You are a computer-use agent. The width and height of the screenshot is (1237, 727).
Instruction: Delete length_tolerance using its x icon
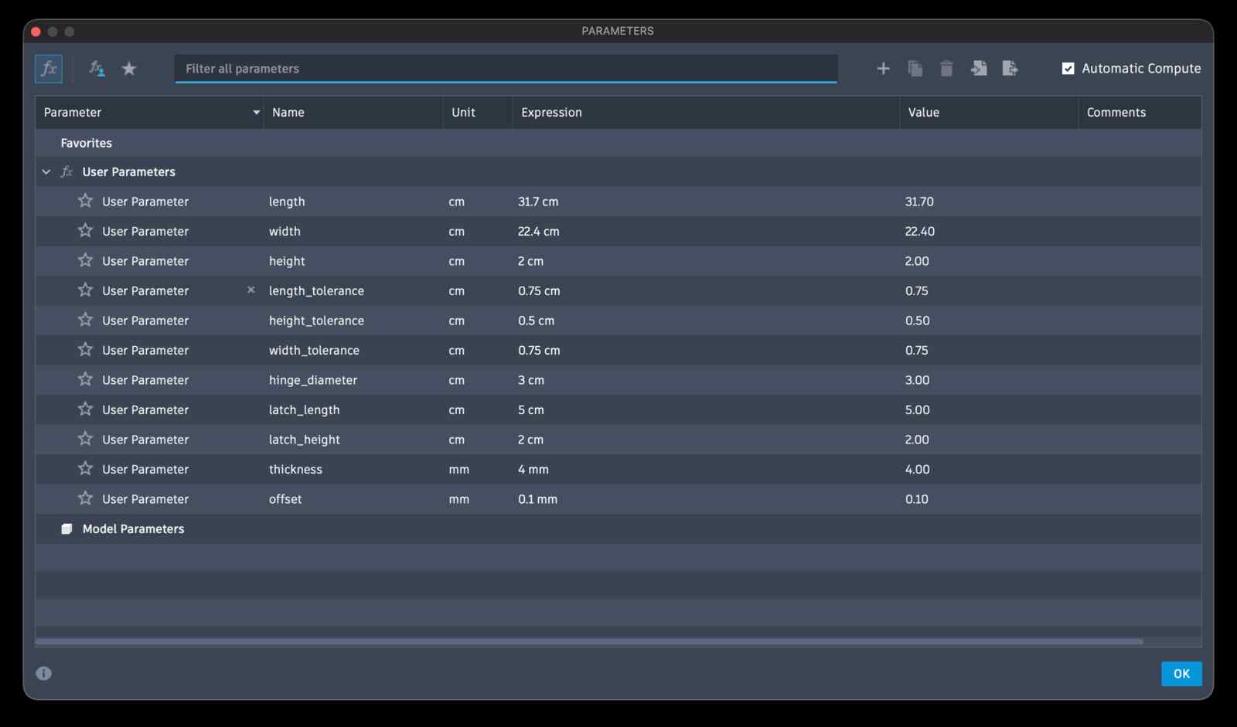pyautogui.click(x=250, y=290)
